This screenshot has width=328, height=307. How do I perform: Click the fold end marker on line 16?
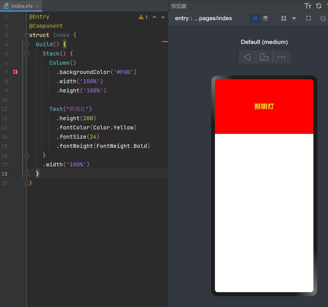(27, 155)
